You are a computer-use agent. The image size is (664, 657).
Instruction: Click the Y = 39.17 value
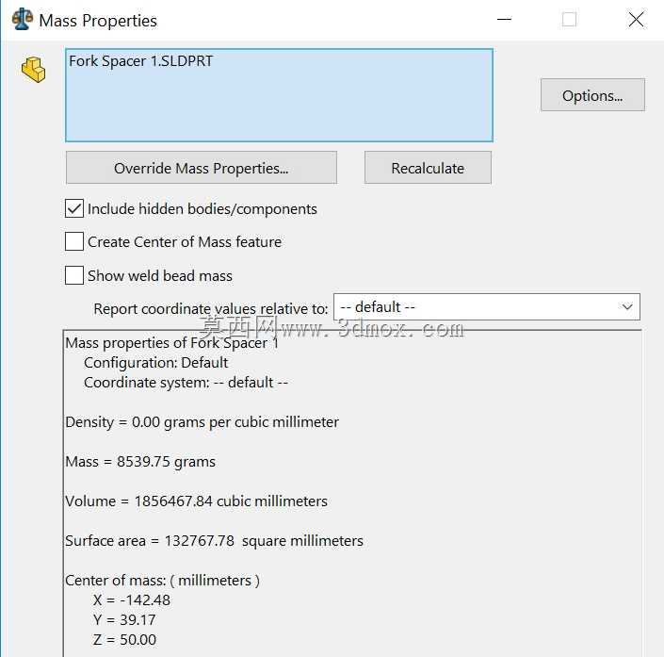click(x=124, y=620)
